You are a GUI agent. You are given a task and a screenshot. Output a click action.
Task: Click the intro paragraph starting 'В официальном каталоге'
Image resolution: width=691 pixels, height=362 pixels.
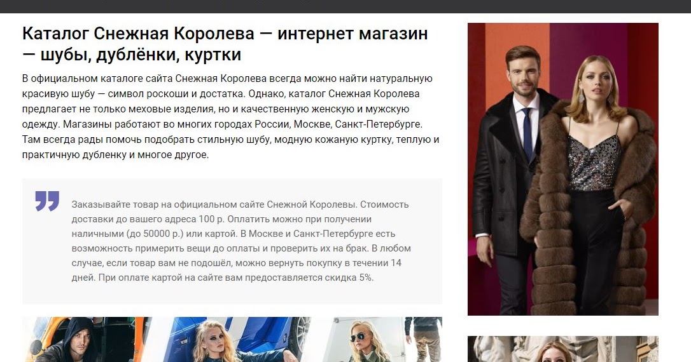[230, 117]
